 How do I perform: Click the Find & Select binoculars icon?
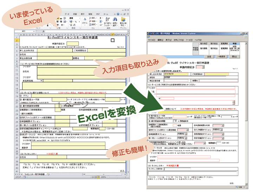click(x=115, y=19)
